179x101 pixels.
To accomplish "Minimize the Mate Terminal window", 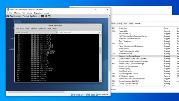I will pyautogui.click(x=93, y=25).
